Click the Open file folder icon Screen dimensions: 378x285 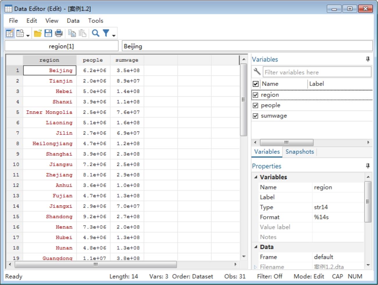point(38,33)
